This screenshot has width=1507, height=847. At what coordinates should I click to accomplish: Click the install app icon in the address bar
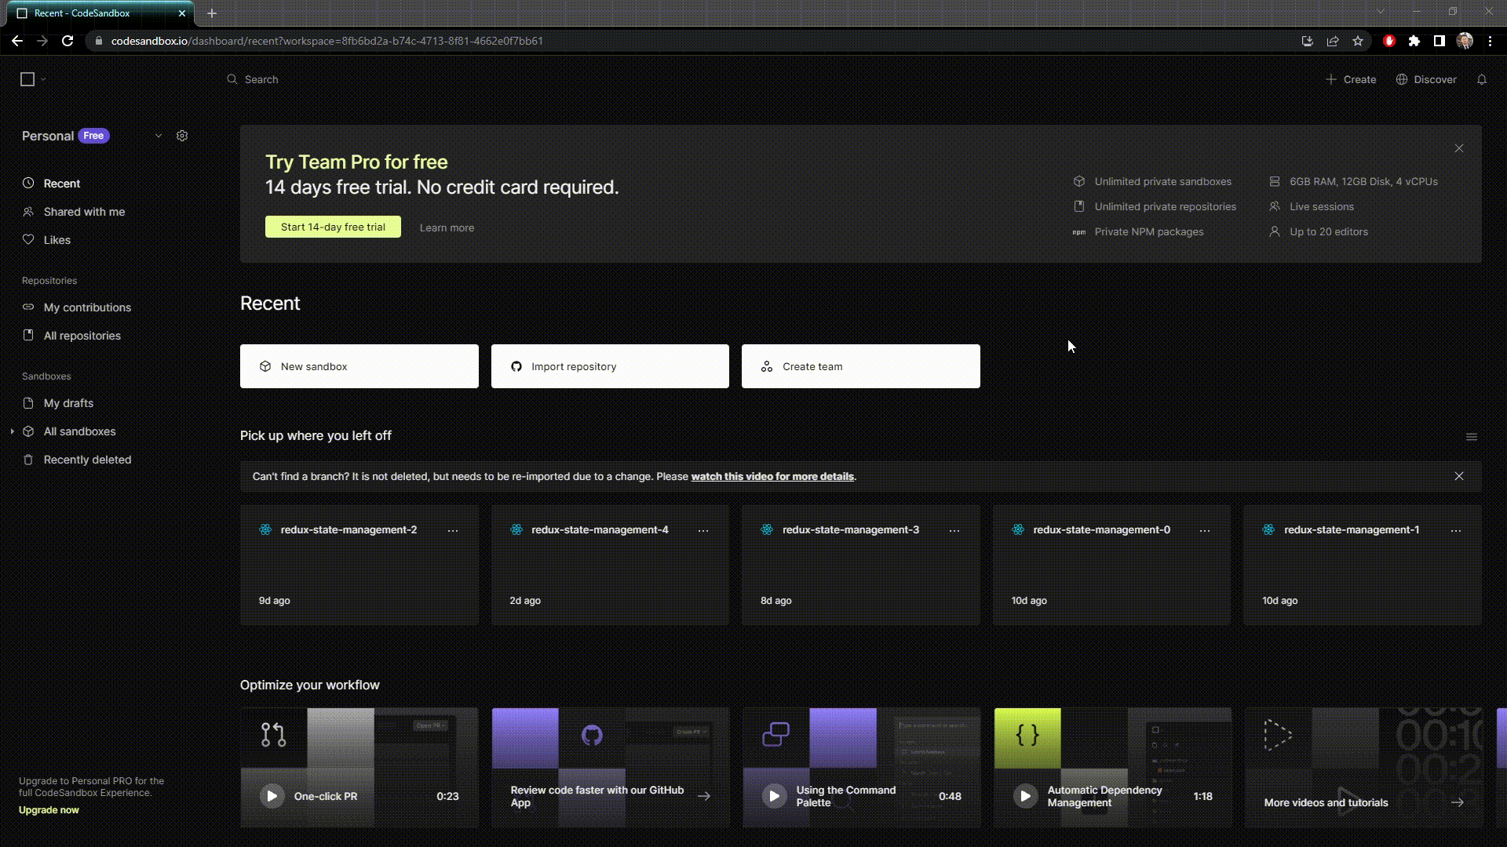(x=1308, y=41)
